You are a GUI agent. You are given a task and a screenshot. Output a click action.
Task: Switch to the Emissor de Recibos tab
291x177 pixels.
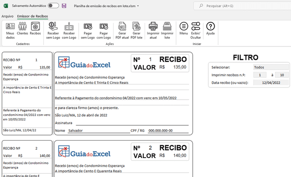coord(32,16)
